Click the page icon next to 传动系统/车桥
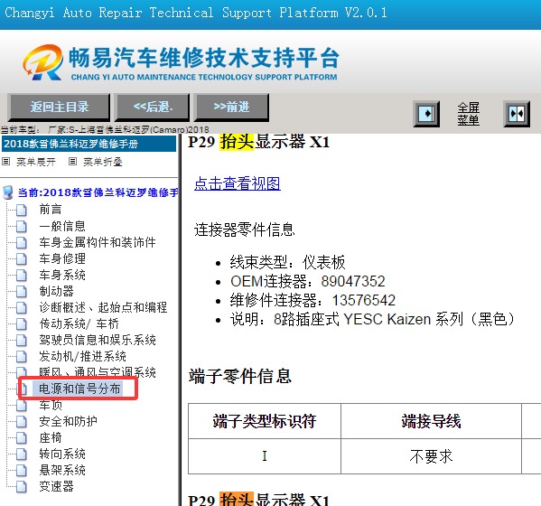The height and width of the screenshot is (506, 541). [x=22, y=324]
